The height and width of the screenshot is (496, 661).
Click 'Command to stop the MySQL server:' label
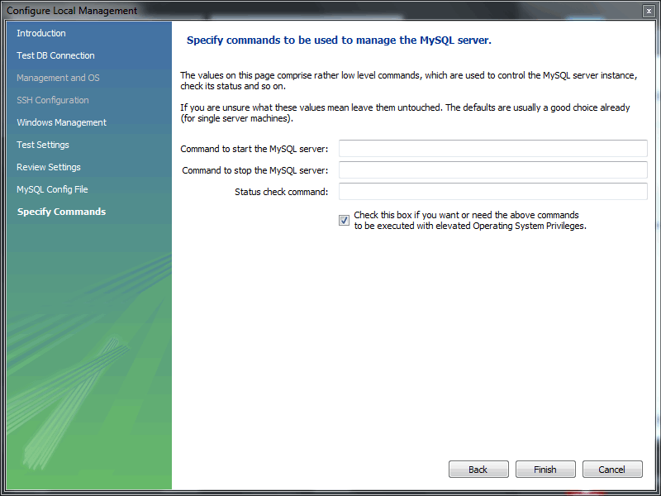click(255, 170)
